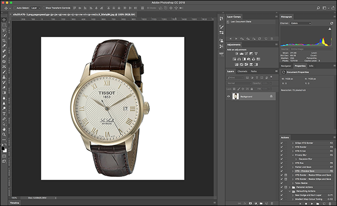Enable Show Transform Controls checkbox
The height and width of the screenshot is (206, 337).
[x=44, y=8]
